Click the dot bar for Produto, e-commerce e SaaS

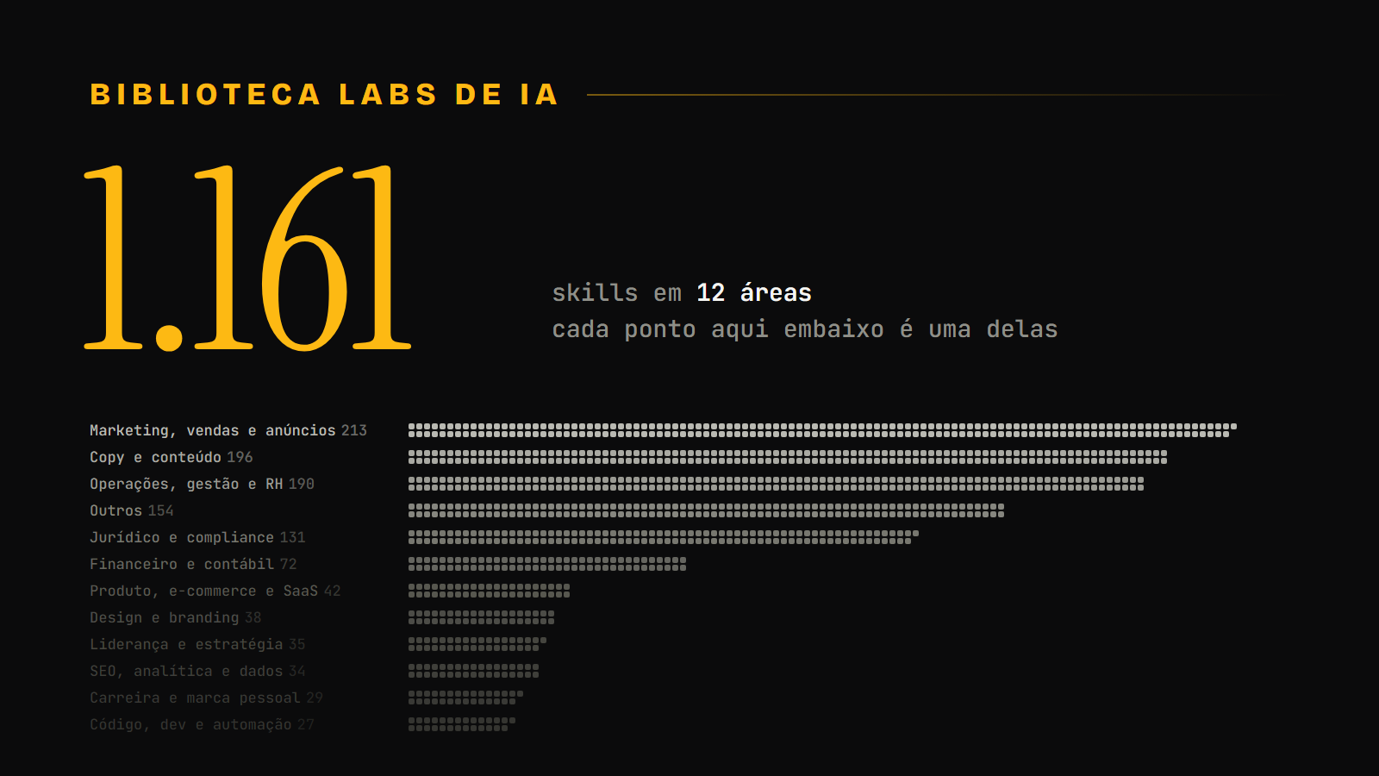pos(489,591)
